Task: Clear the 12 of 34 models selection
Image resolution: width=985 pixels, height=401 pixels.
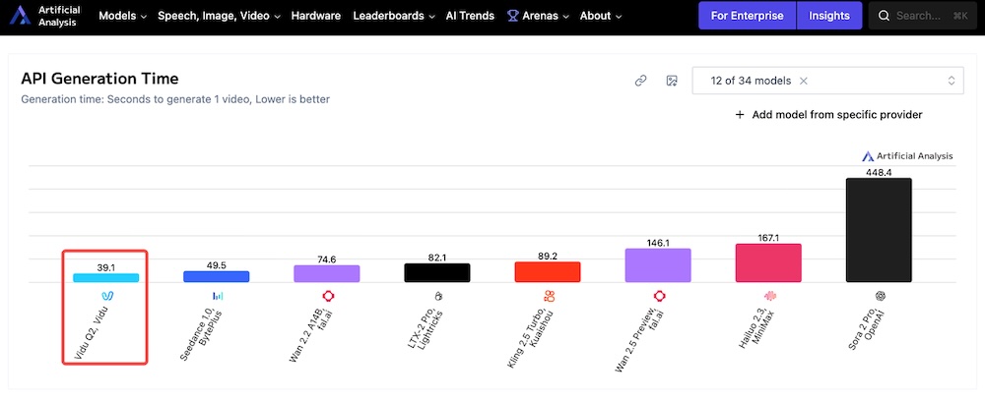Action: click(x=804, y=81)
